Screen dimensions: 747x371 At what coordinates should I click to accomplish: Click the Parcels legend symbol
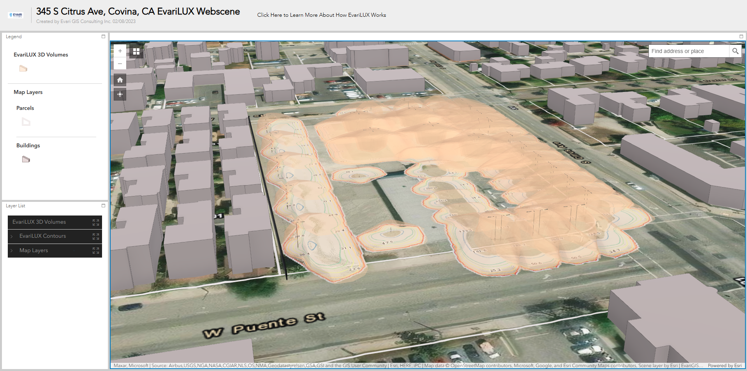[x=26, y=122]
